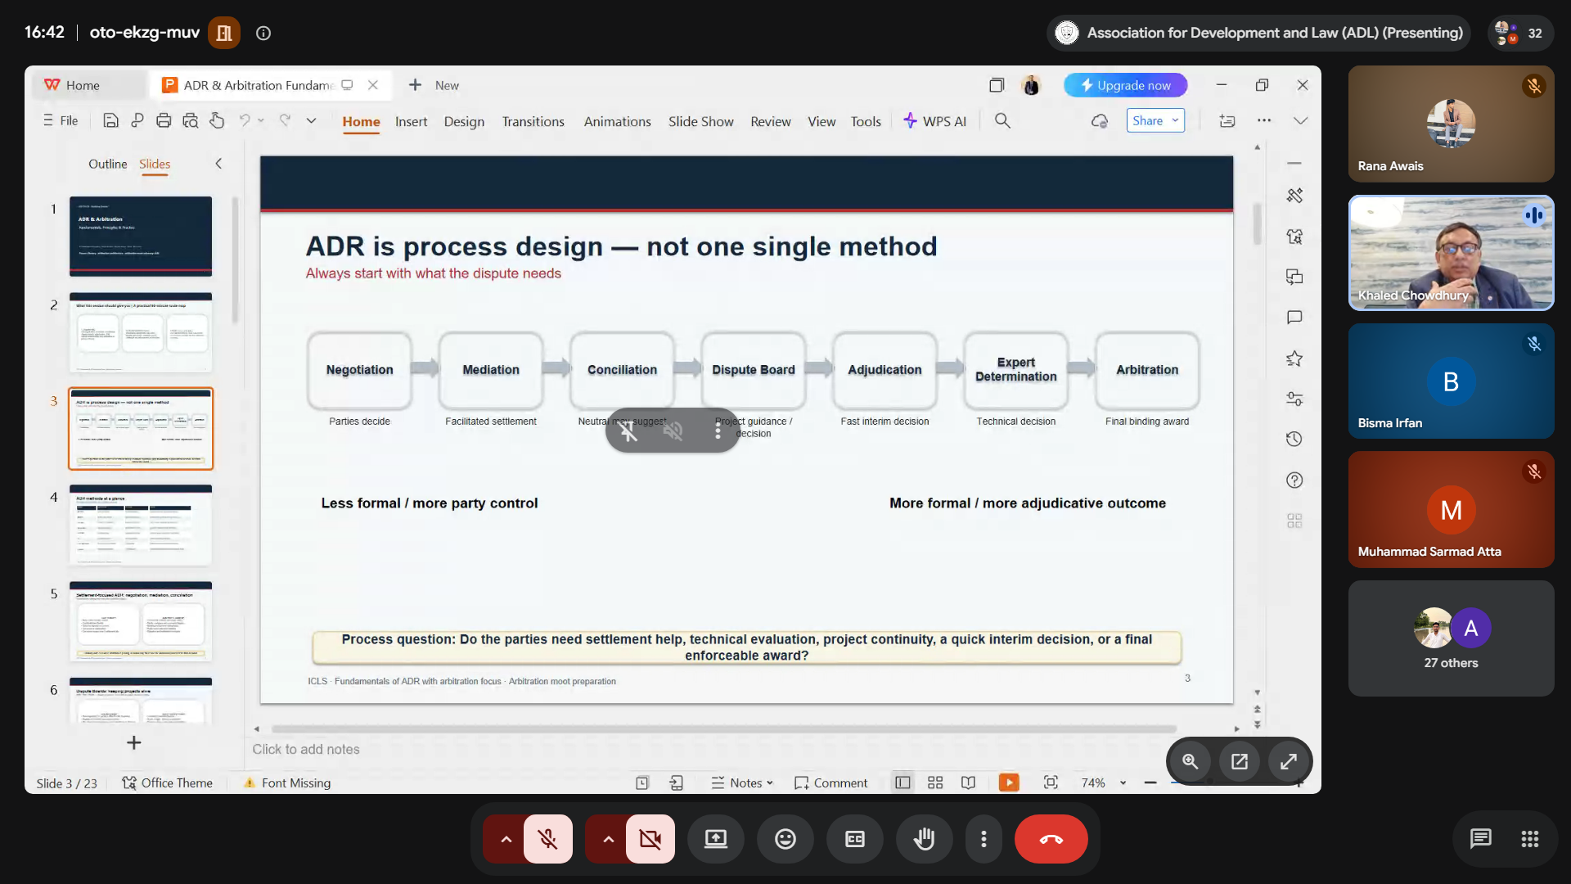The width and height of the screenshot is (1571, 884).
Task: Select slide 4 thumbnail
Action: point(141,525)
